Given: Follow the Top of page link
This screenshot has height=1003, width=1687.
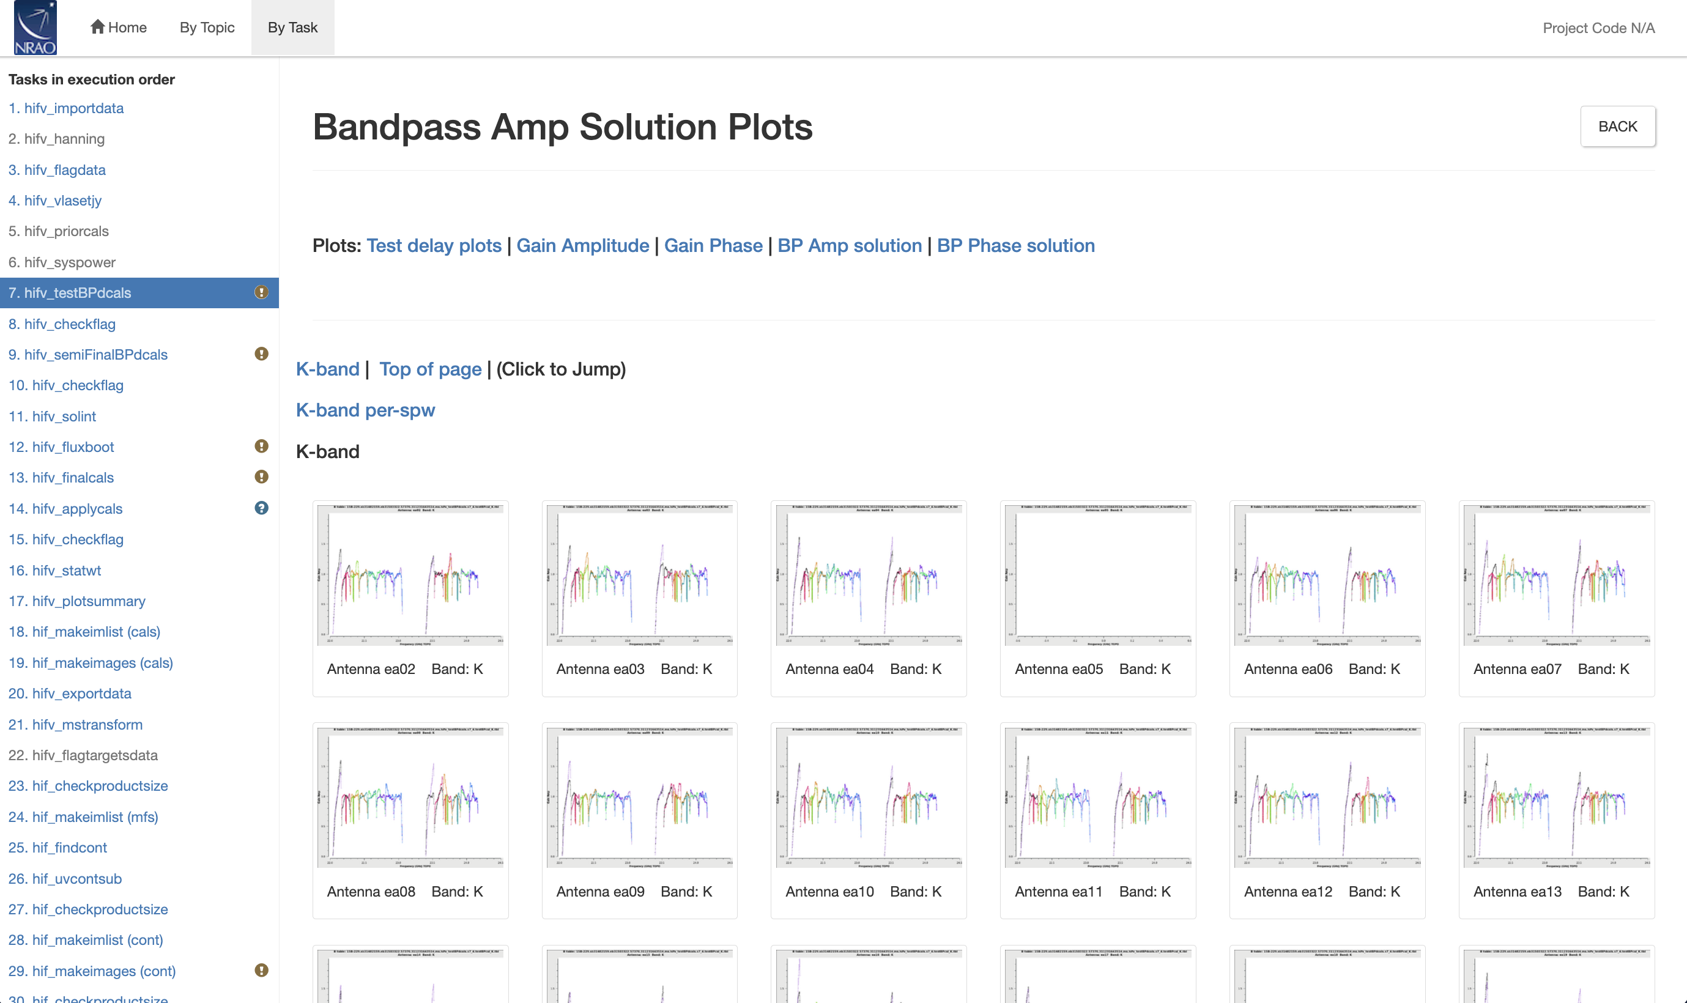Looking at the screenshot, I should (x=430, y=369).
